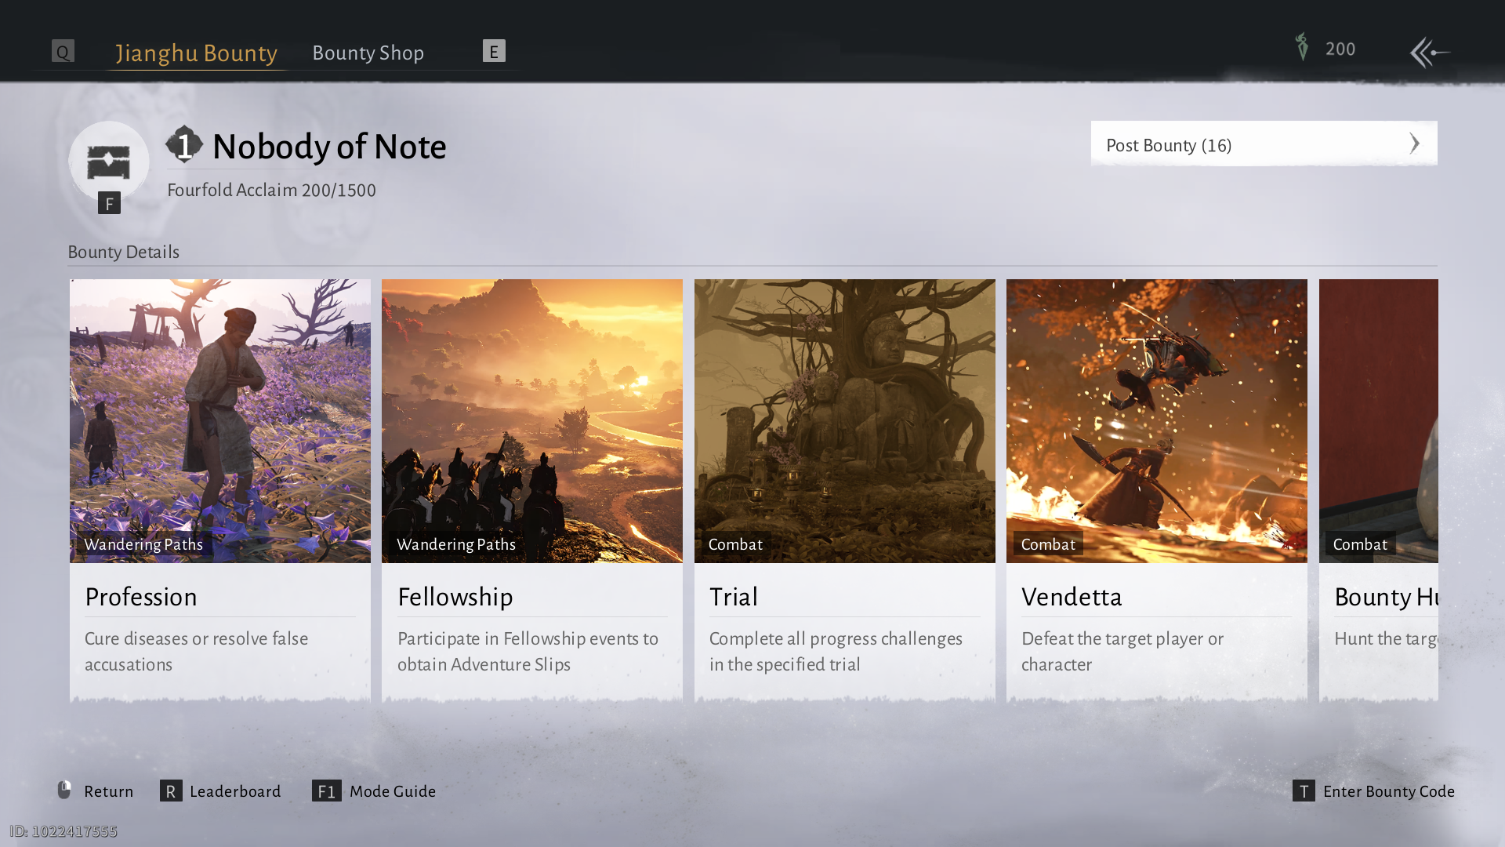Open the Mode Guide

[x=392, y=791]
